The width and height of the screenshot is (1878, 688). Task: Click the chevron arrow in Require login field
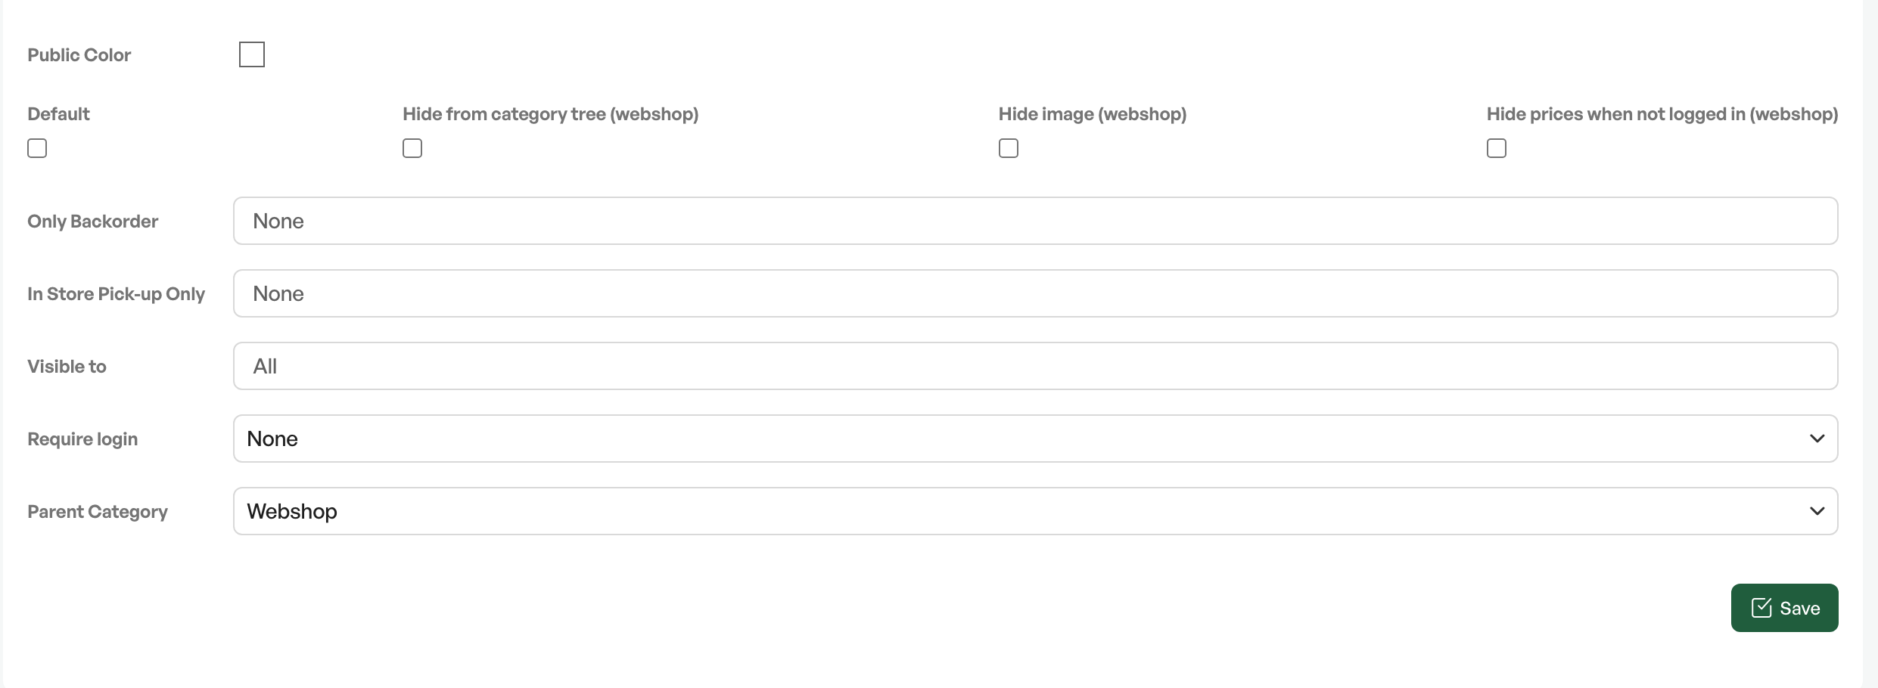pos(1817,439)
